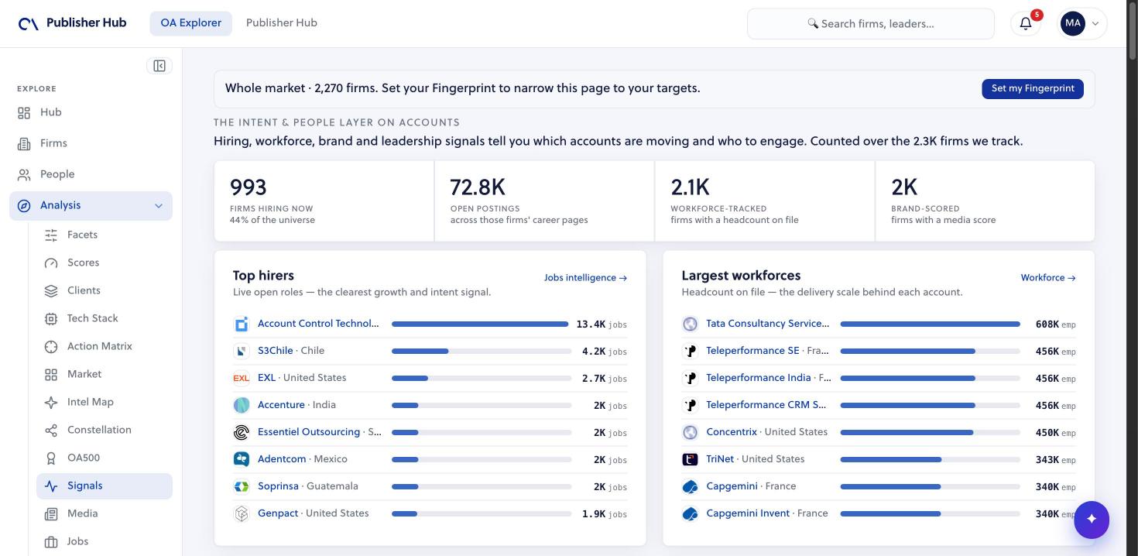Click the TriNet company logo
Image resolution: width=1138 pixels, height=556 pixels.
click(690, 459)
